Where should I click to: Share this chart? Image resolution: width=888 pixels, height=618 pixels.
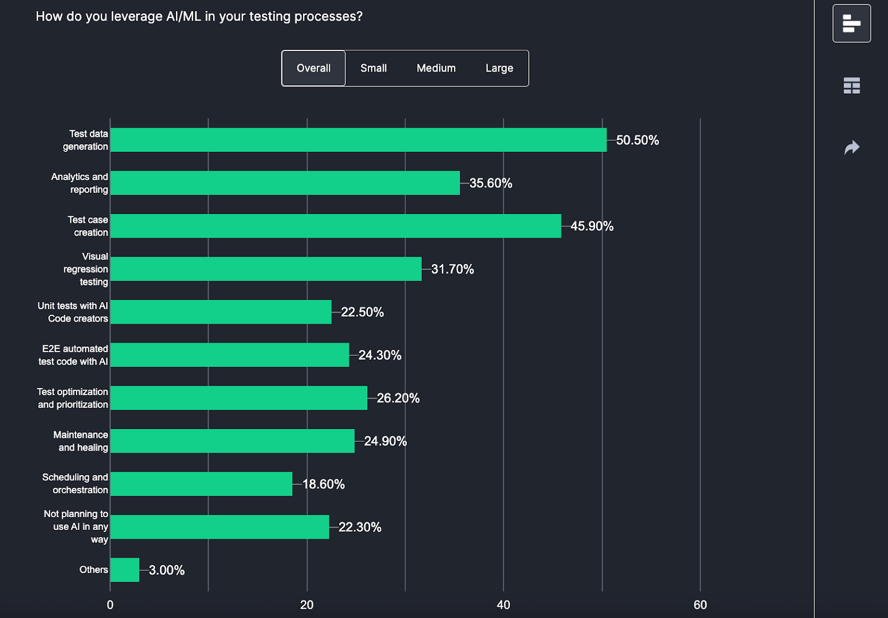click(x=851, y=147)
